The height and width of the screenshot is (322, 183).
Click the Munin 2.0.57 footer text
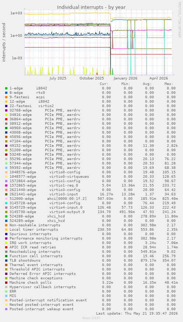click(91, 318)
